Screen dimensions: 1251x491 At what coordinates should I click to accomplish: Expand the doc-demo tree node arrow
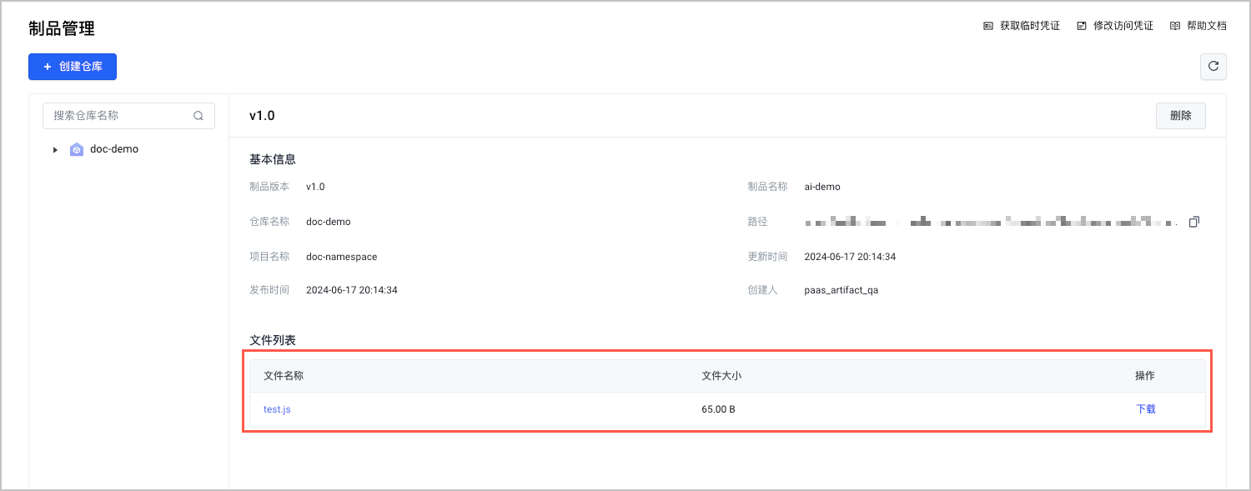55,150
